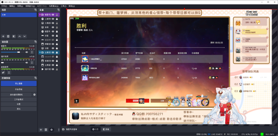The width and height of the screenshot is (278, 136).
Task: Click the folder icon beside 慧星号皮套等
Action: pos(63,129)
